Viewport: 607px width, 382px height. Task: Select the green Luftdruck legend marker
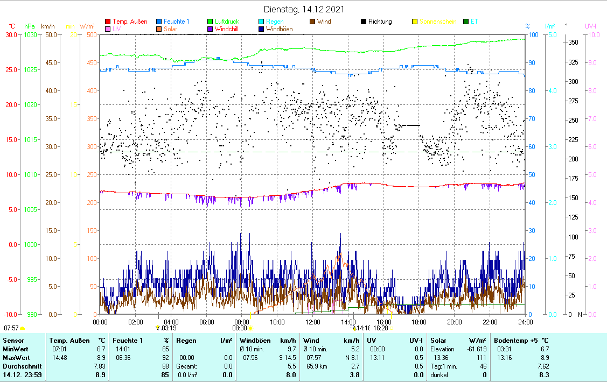(210, 22)
